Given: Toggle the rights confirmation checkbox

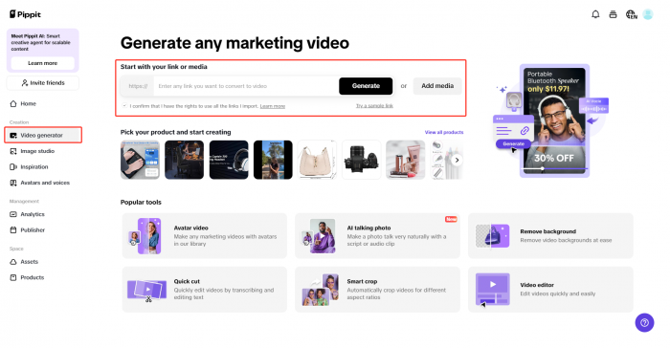Looking at the screenshot, I should pos(124,105).
